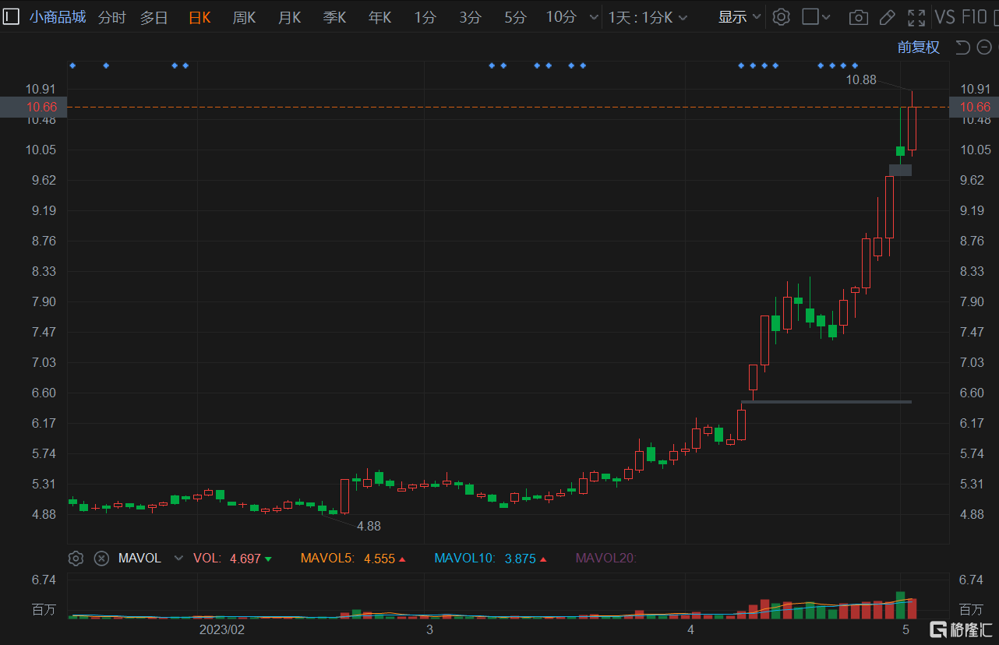This screenshot has width=999, height=645.
Task: Expand more minute intervals dropdown after 10分
Action: tap(595, 17)
